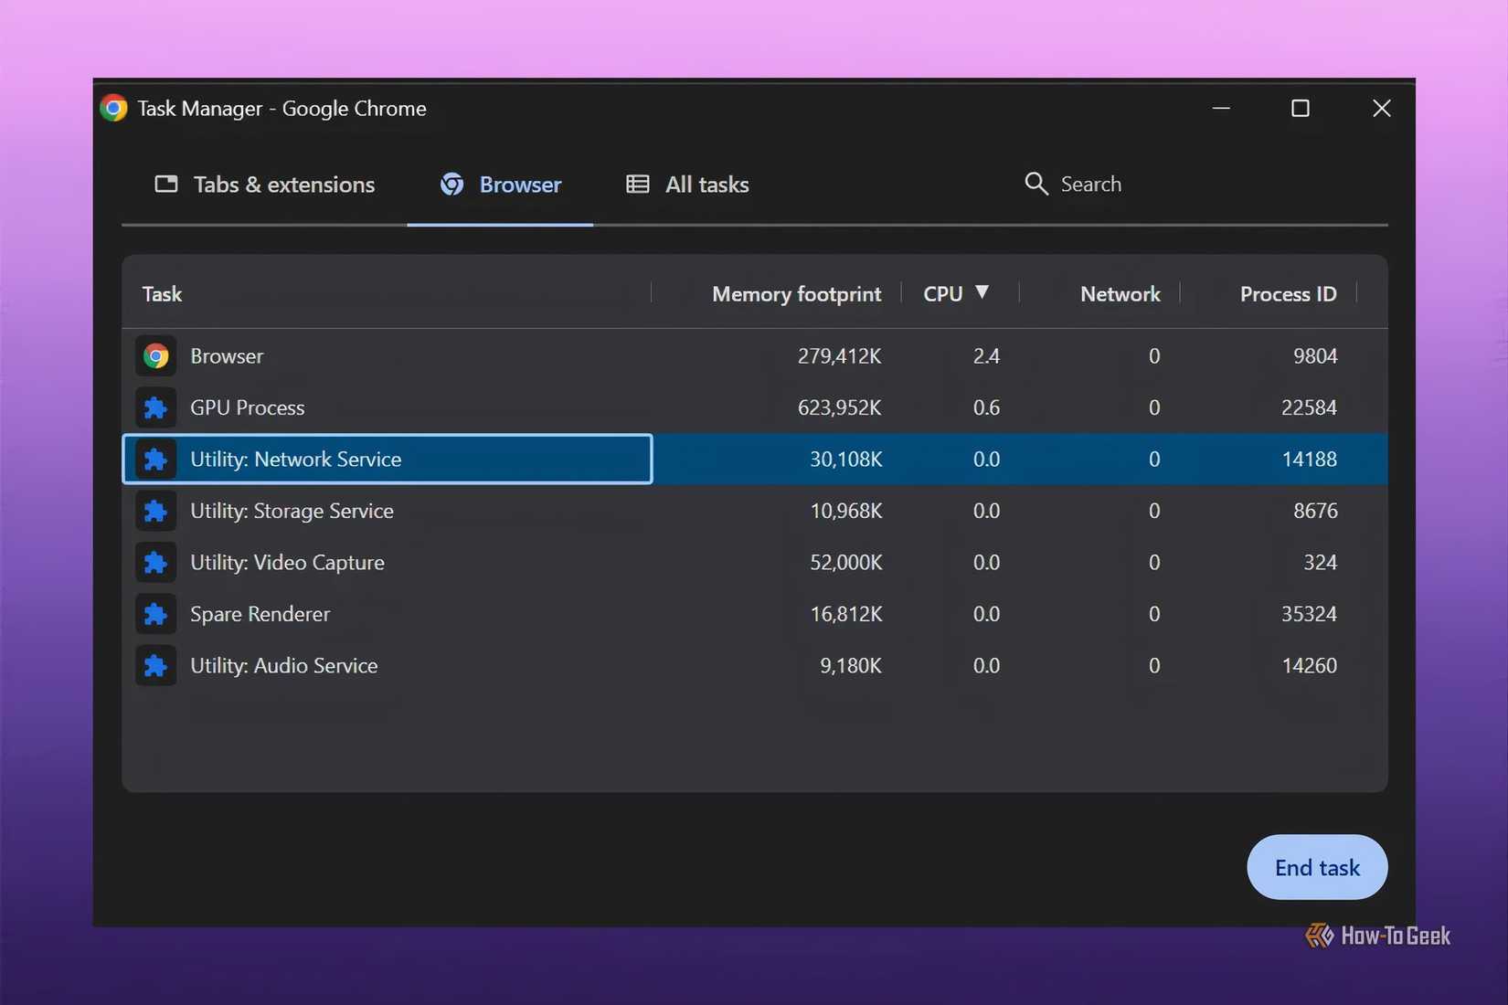Sort by Memory footprint column
This screenshot has height=1005, width=1508.
796,294
